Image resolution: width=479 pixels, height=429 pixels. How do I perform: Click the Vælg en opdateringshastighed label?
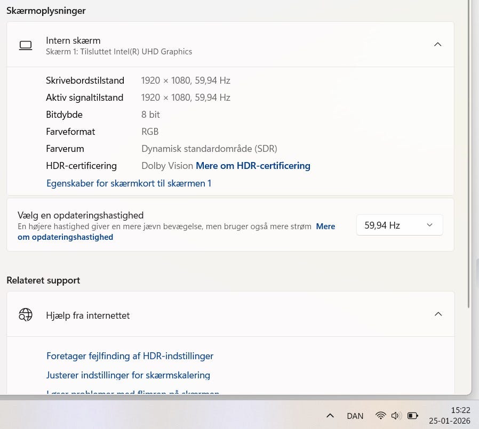click(x=81, y=215)
